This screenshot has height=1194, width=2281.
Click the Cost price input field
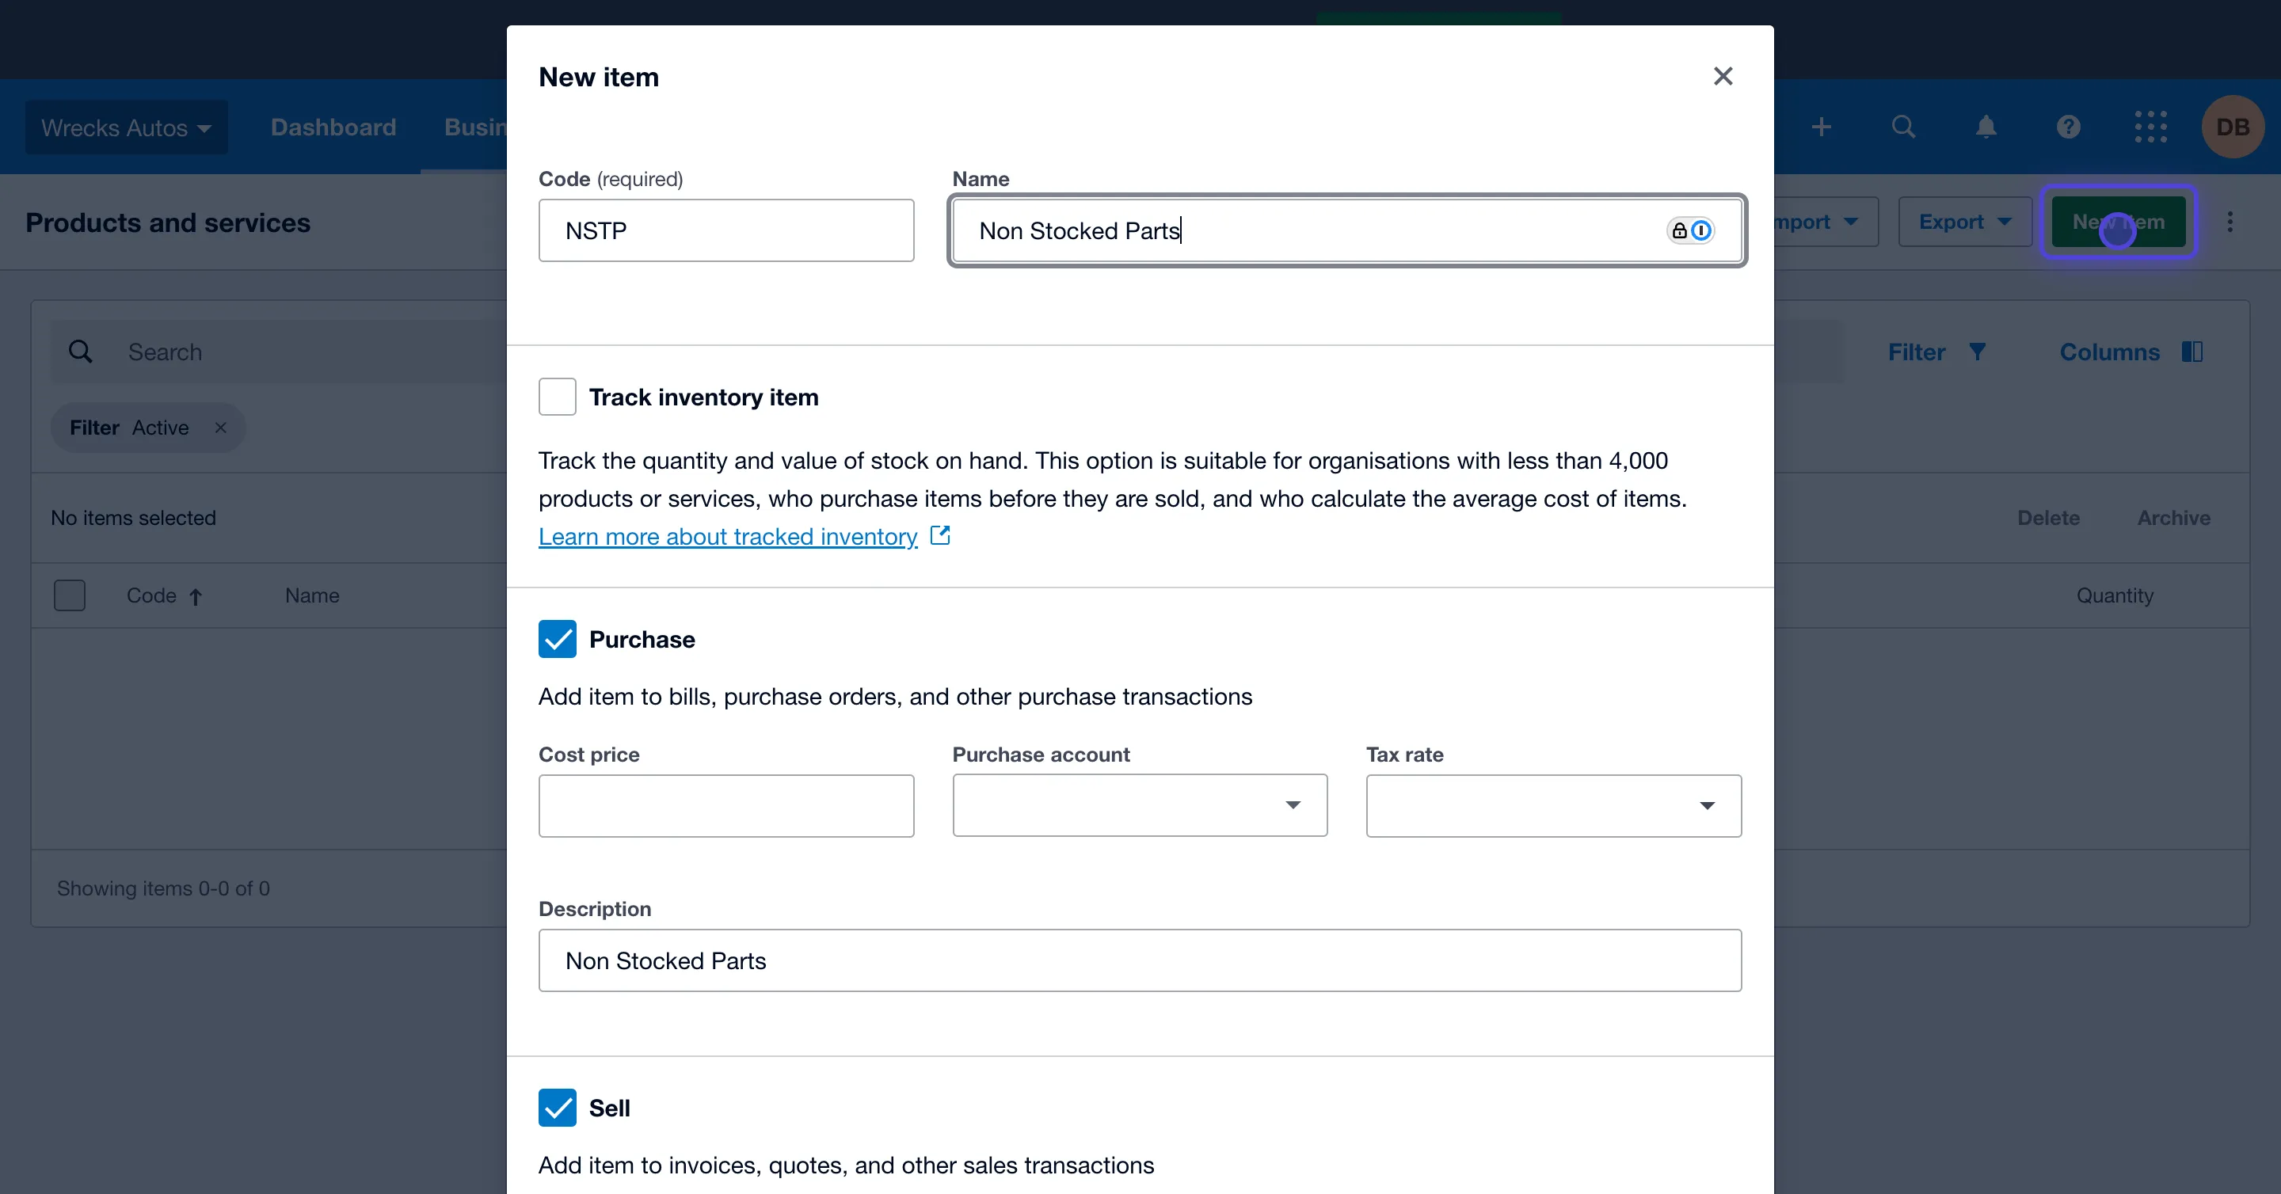(x=726, y=805)
